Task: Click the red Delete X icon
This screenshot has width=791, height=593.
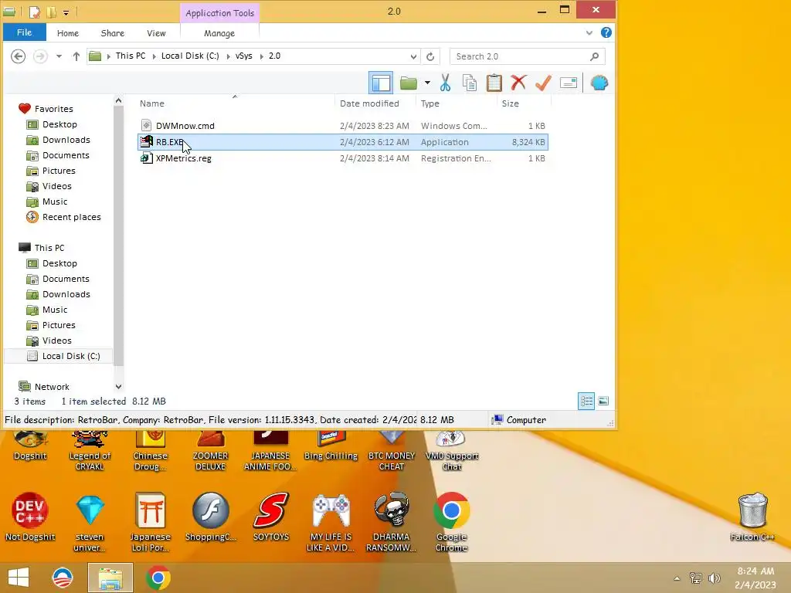Action: click(x=518, y=83)
